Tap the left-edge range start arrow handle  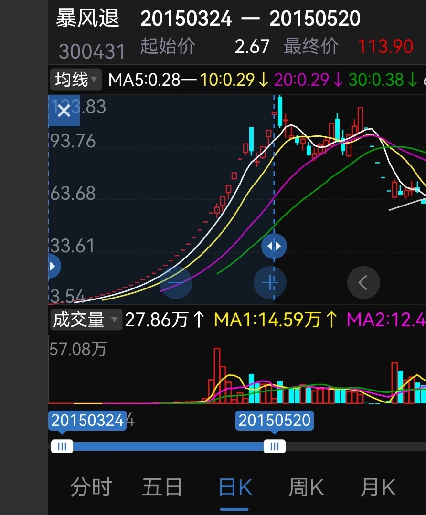(x=53, y=266)
